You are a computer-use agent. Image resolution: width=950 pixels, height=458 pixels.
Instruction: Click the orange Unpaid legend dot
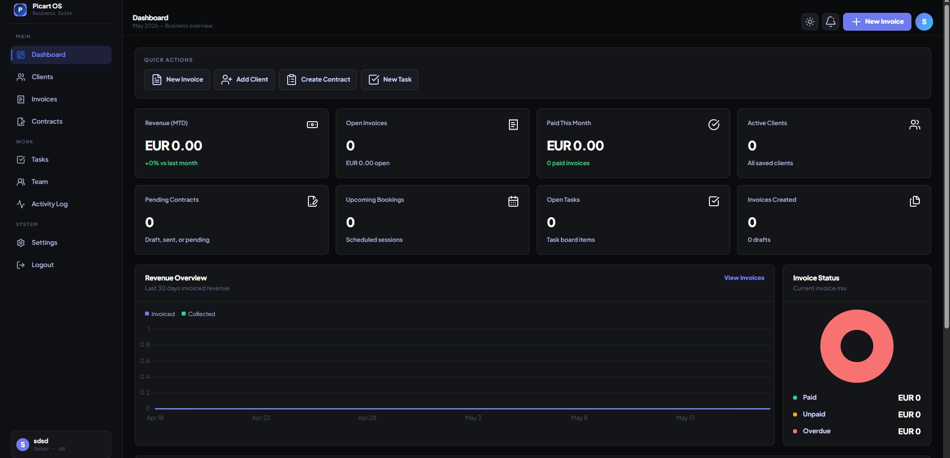click(x=795, y=414)
